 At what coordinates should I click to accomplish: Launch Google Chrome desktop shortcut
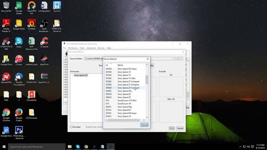coord(6,115)
